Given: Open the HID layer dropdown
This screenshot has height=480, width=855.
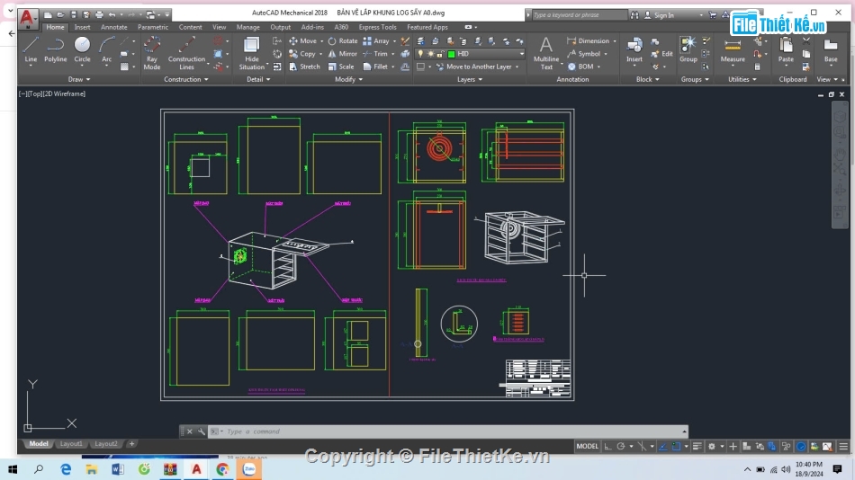Looking at the screenshot, I should (x=521, y=54).
